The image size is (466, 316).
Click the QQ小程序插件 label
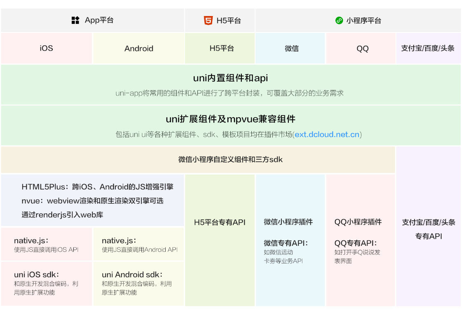(358, 222)
